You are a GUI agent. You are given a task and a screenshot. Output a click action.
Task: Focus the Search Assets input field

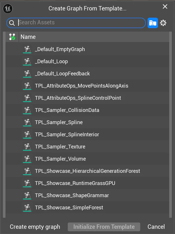point(76,23)
